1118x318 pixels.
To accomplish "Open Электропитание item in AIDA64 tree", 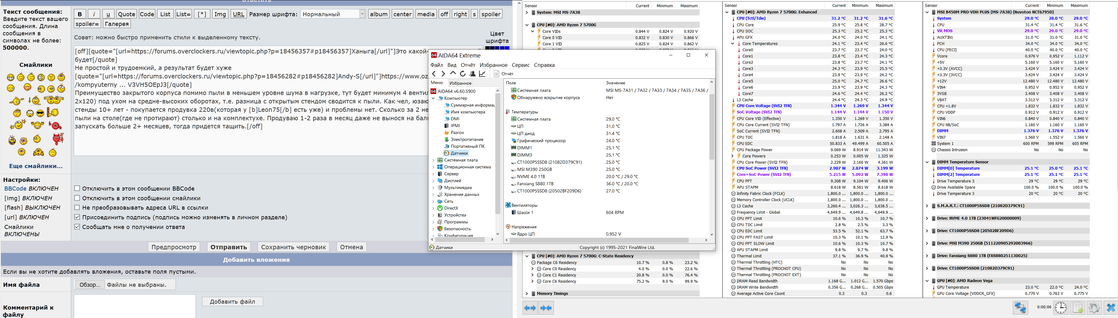I will (463, 140).
